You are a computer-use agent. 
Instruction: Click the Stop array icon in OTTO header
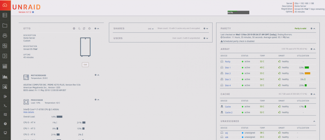pos(74,28)
